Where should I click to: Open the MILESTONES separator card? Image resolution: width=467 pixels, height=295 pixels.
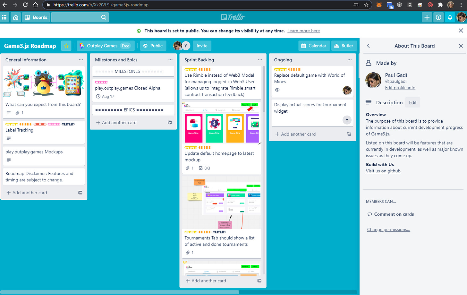(133, 72)
